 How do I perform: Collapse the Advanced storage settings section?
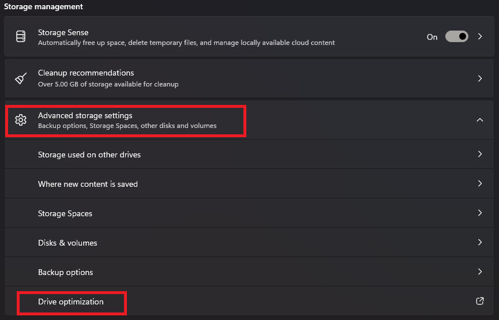[480, 120]
